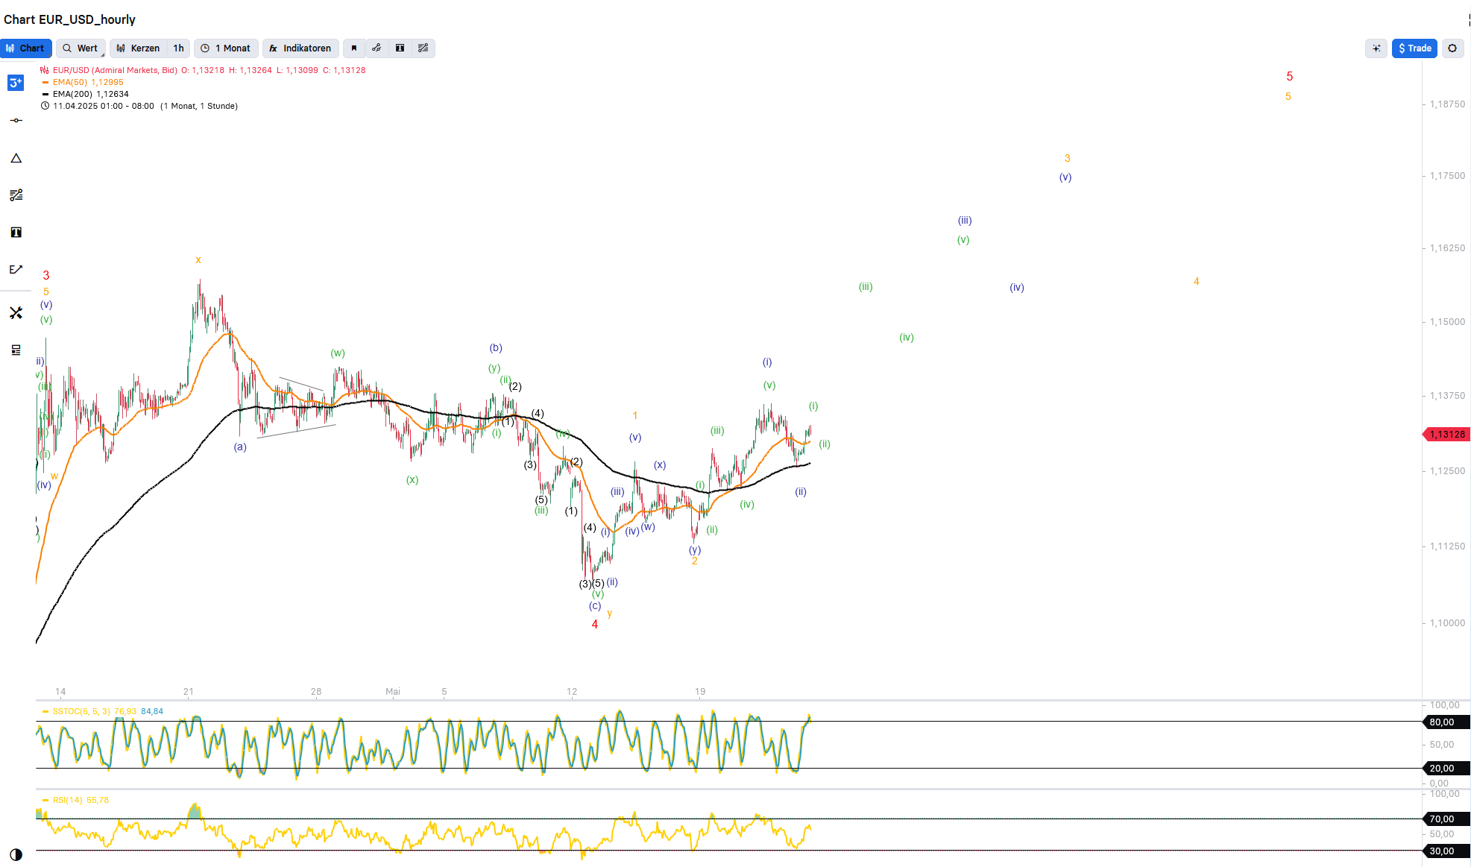Select the triangle shape tool
The image size is (1471, 867).
pyautogui.click(x=16, y=158)
